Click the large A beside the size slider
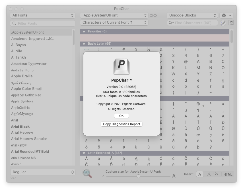Viewport: 243px width, 190px height. point(174,175)
